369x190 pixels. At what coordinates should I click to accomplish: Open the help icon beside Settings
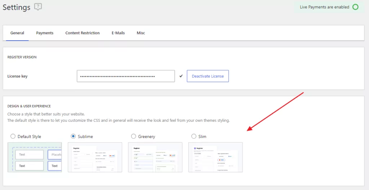coord(38,7)
